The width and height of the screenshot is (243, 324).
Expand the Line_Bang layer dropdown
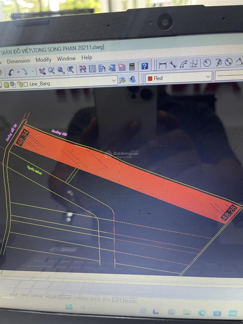tap(114, 81)
